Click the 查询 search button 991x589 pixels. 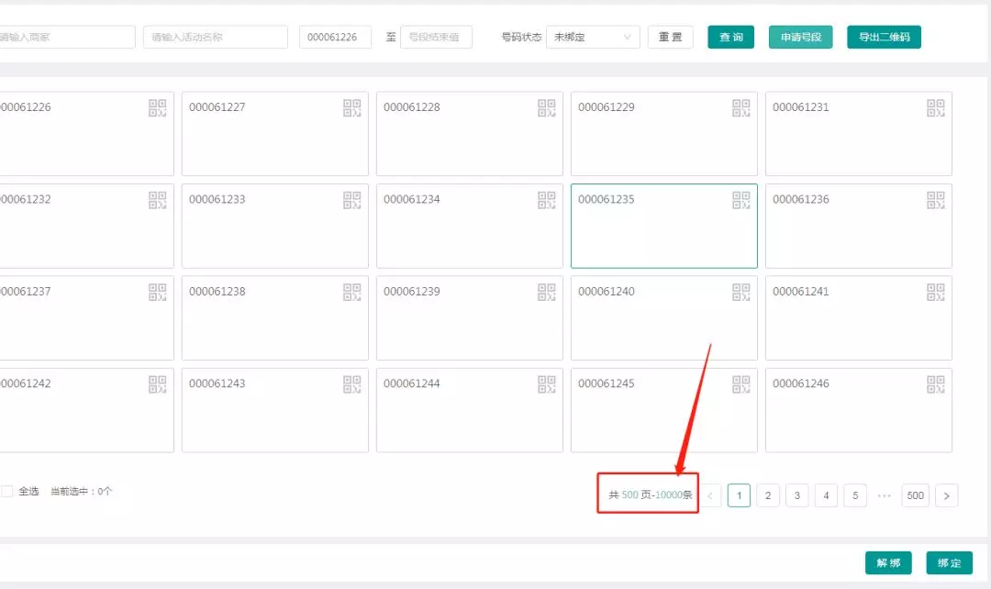pyautogui.click(x=730, y=38)
